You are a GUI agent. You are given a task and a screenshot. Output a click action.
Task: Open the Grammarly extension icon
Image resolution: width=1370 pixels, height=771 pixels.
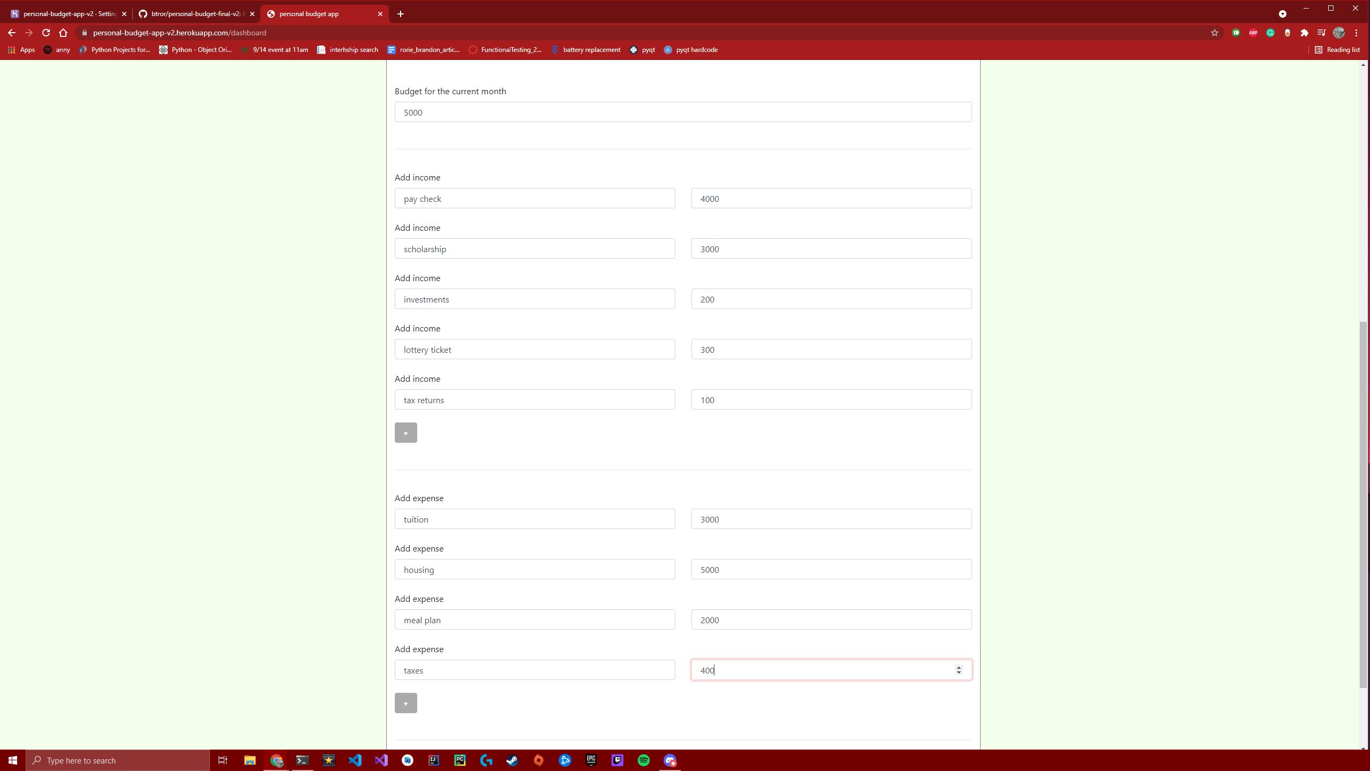coord(1270,33)
